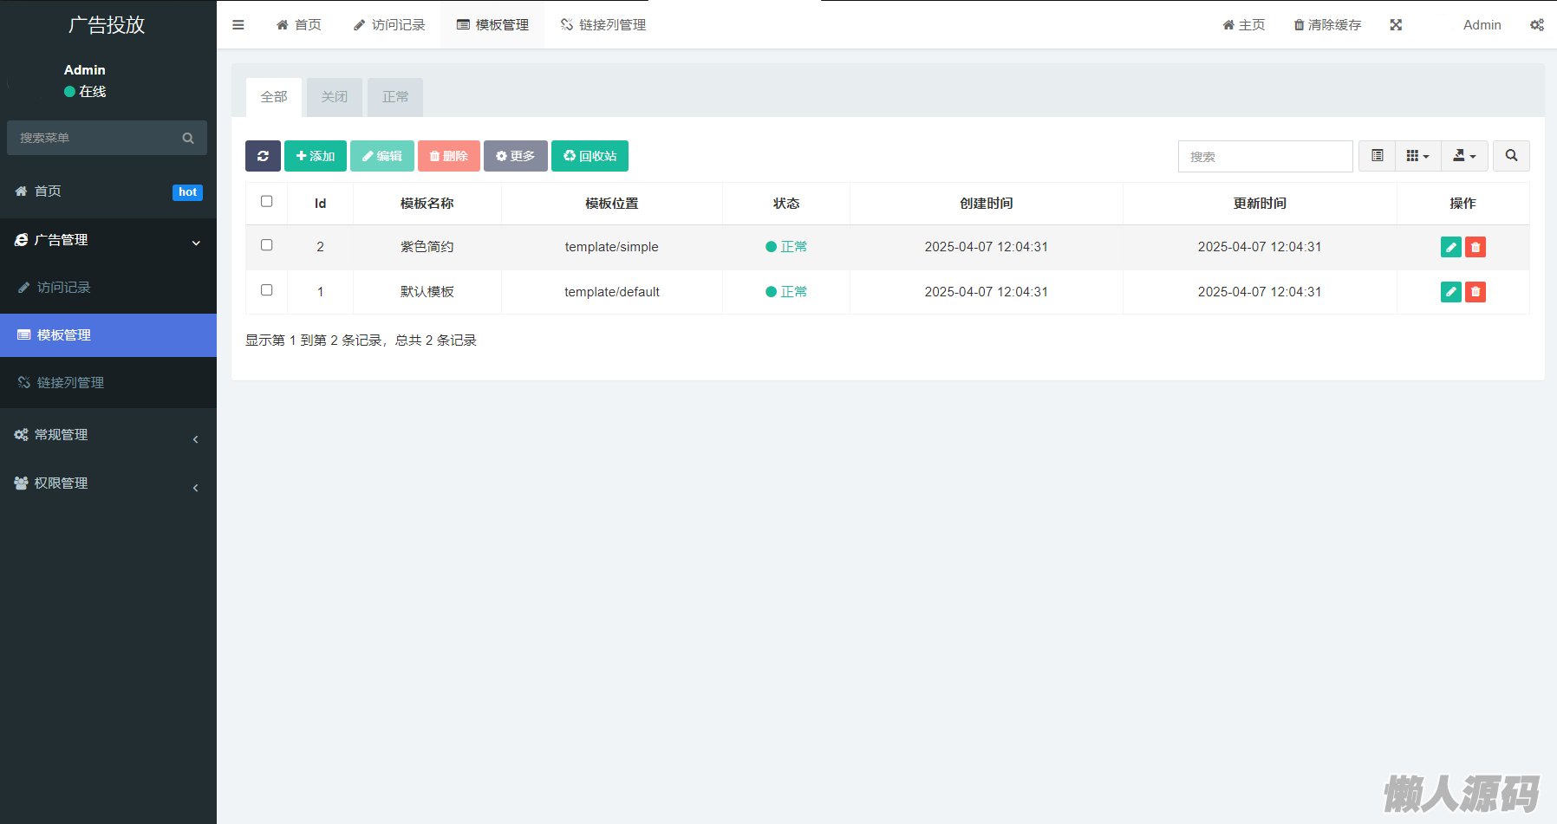Screen dimensions: 1557x824
Task: Select the checkbox for row Id 1
Action: pos(267,290)
